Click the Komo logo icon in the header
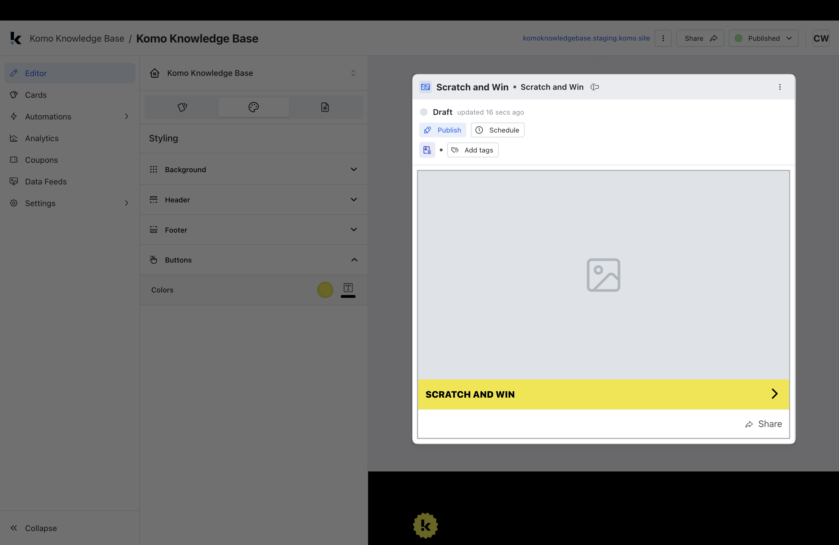This screenshot has width=839, height=545. click(15, 38)
